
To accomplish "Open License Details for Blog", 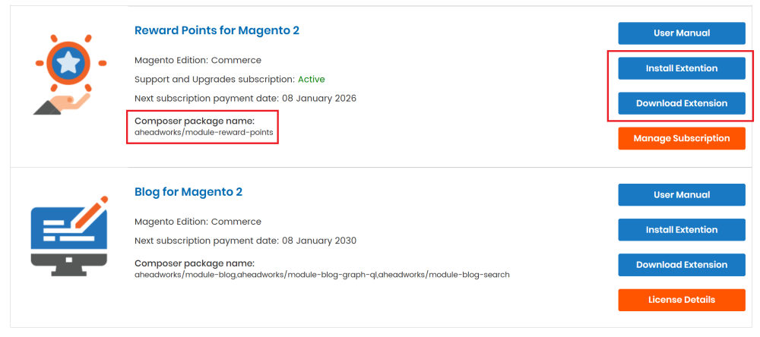I will coord(682,300).
